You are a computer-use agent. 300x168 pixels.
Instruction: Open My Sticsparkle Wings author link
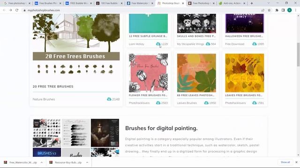190,44
